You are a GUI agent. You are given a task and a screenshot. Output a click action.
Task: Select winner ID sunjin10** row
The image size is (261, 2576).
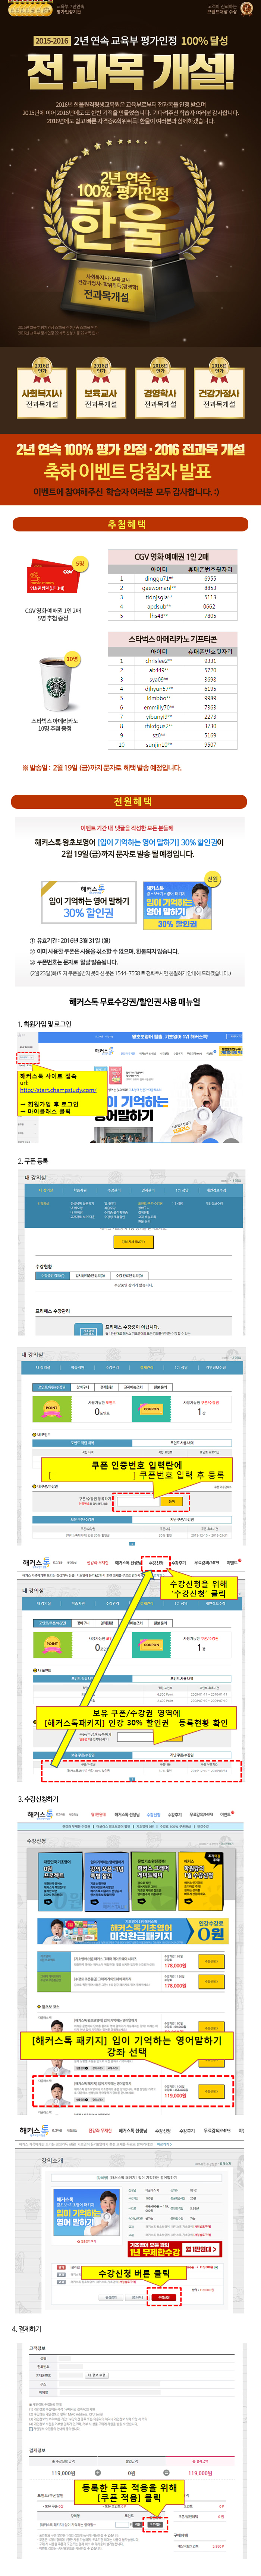(158, 744)
